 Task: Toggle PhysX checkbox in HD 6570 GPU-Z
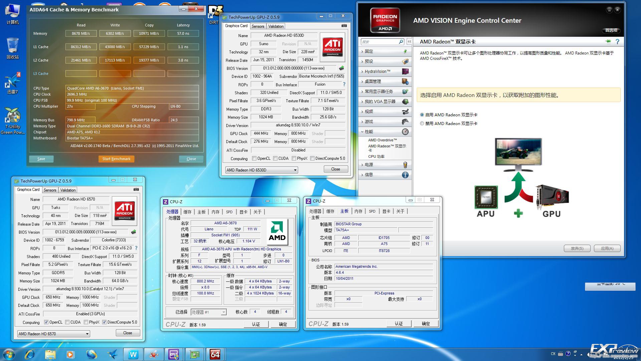[x=86, y=322]
